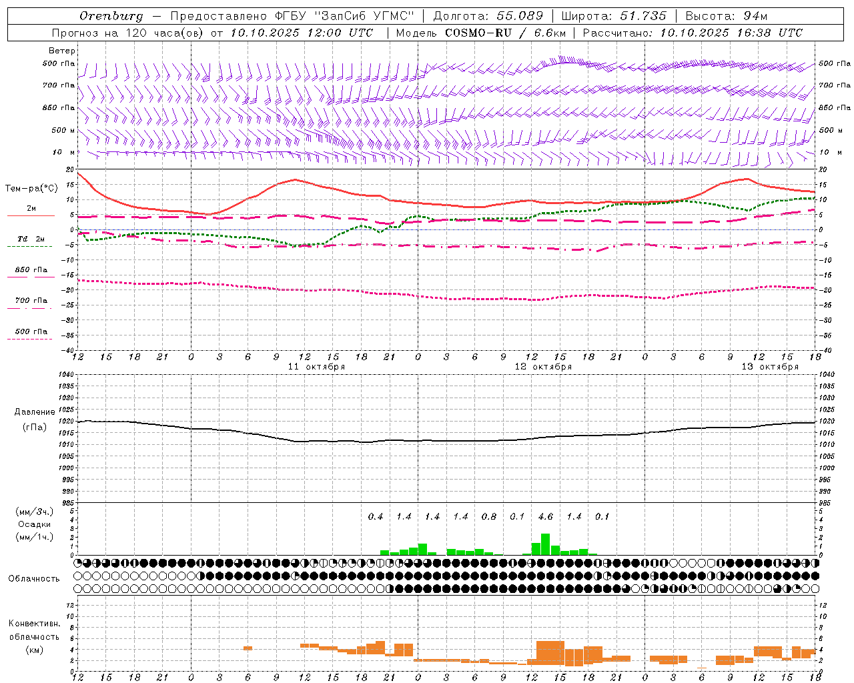Click the forecast start time "12:00 UTC"
This screenshot has height=683, width=854.
point(342,33)
